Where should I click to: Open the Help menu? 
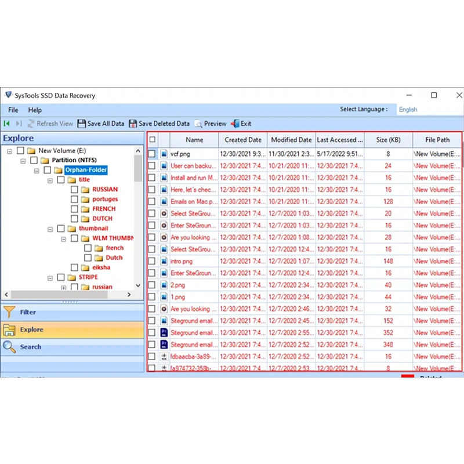(35, 110)
